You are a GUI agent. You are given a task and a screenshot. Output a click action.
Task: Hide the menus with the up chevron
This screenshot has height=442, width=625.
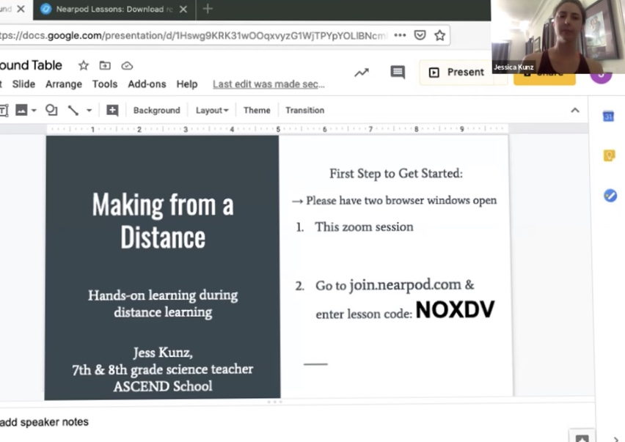575,110
